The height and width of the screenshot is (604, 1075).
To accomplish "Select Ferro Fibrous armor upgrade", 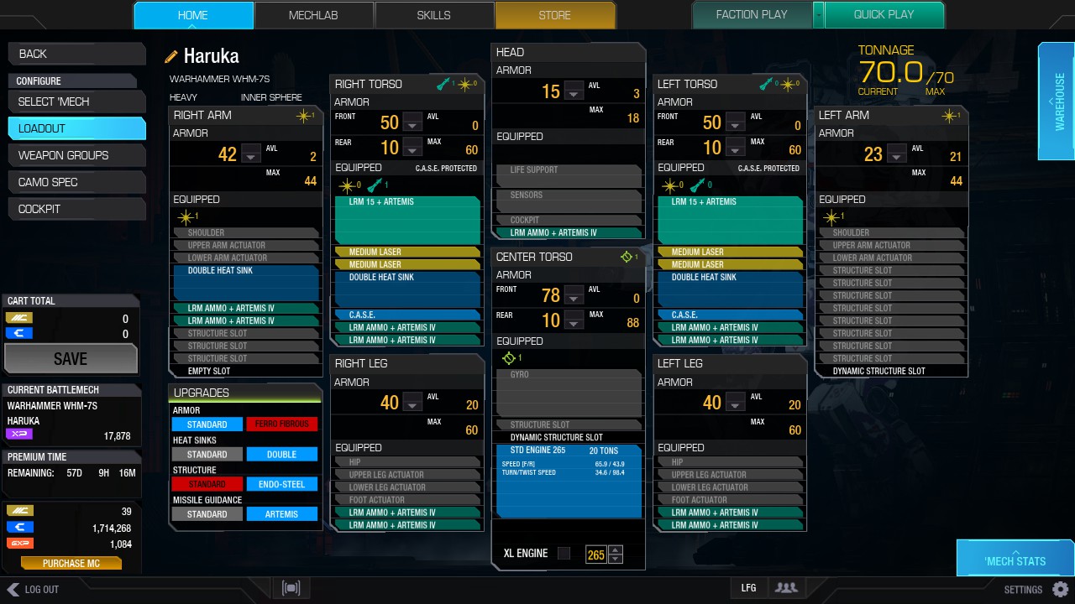I will pos(281,424).
